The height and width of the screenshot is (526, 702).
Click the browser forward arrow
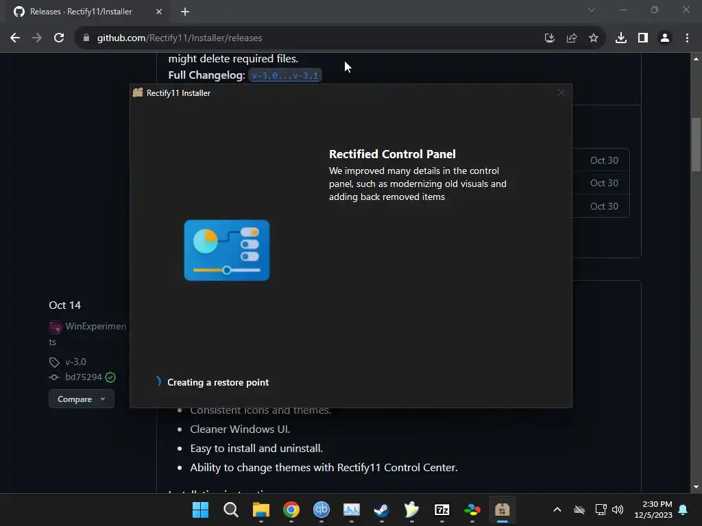point(37,38)
